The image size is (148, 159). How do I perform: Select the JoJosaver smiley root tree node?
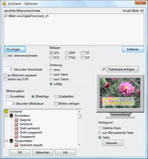click(x=6, y=112)
